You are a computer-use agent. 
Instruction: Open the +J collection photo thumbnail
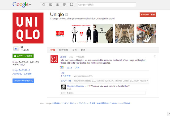pyautogui.click(x=103, y=34)
